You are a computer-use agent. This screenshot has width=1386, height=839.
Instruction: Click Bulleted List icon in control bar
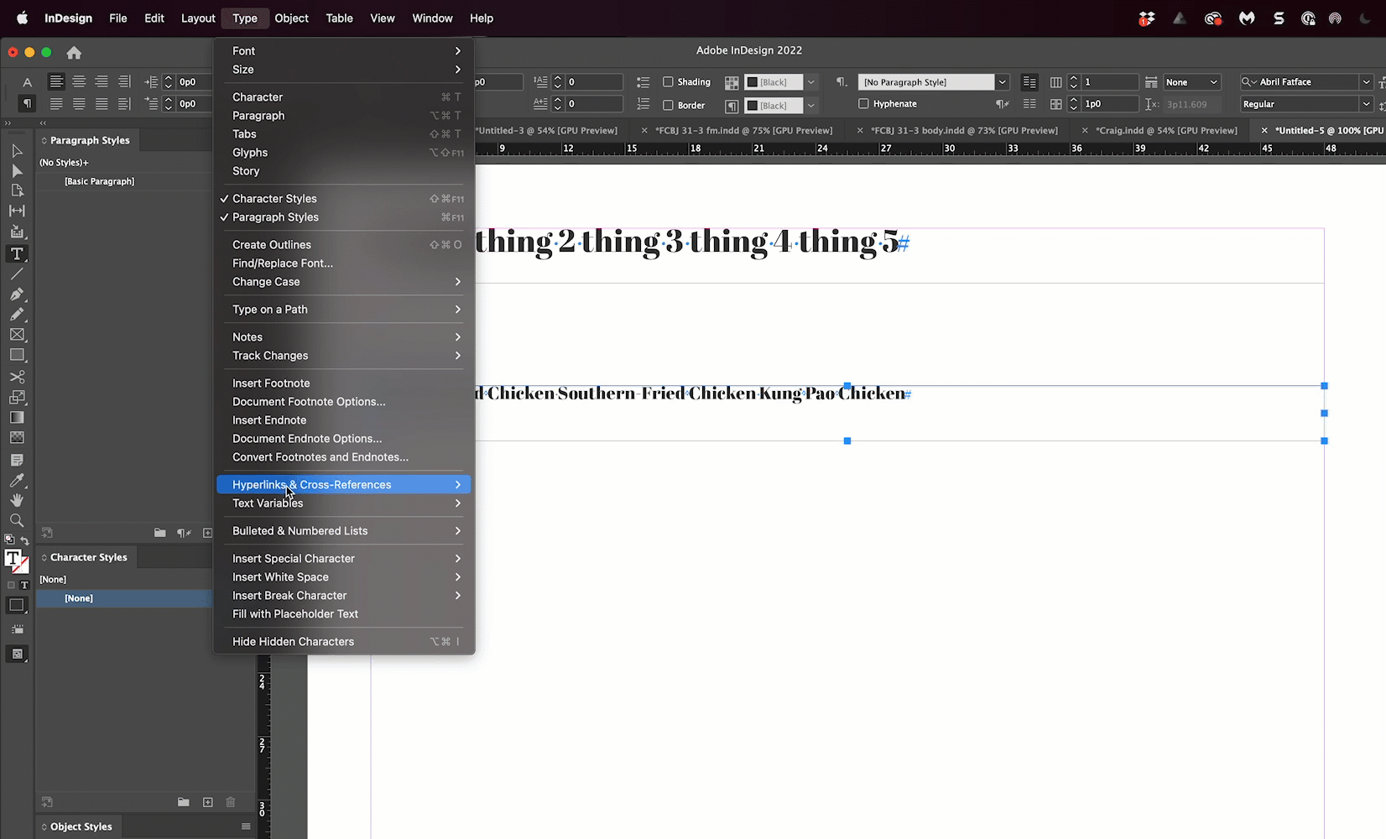tap(643, 82)
